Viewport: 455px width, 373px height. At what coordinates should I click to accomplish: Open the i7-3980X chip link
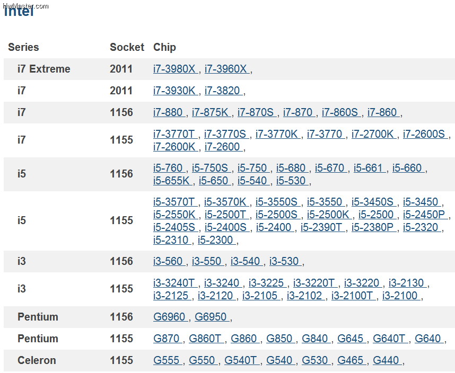tap(176, 69)
